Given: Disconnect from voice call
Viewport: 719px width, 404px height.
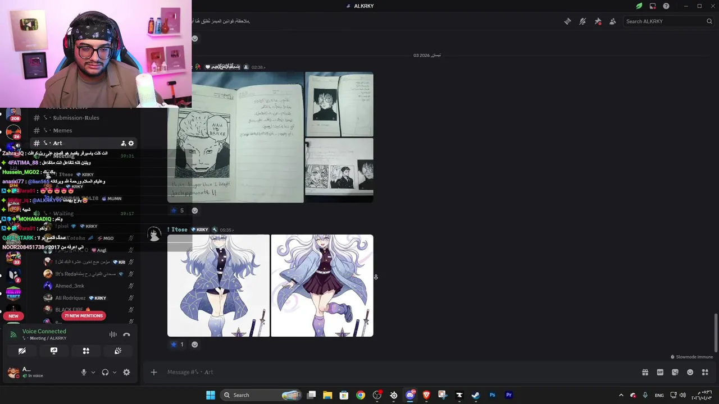Looking at the screenshot, I should point(126,334).
